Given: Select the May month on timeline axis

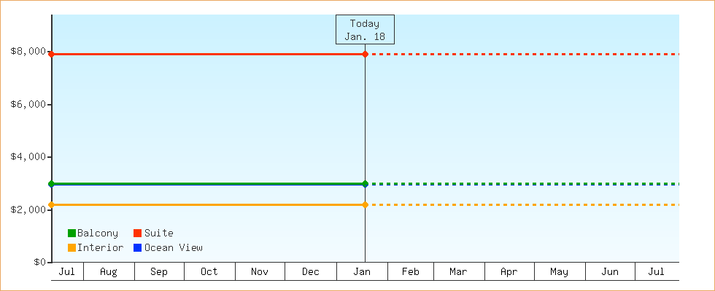Looking at the screenshot, I should click(x=560, y=272).
